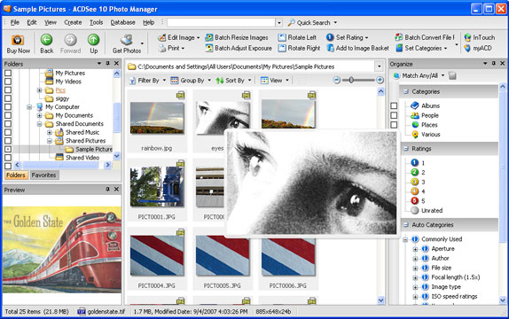Tick the People category checkbox
Screen dimensions: 509x319
[x=394, y=115]
